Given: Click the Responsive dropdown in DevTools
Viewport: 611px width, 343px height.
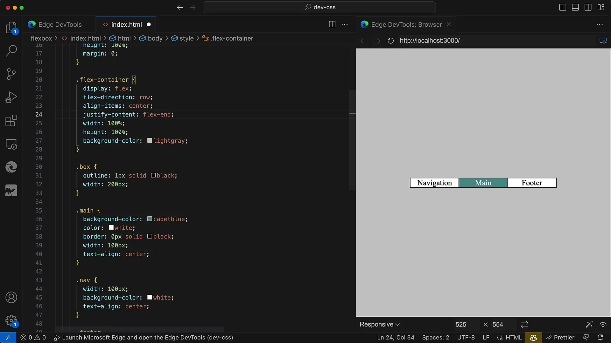Looking at the screenshot, I should point(379,324).
